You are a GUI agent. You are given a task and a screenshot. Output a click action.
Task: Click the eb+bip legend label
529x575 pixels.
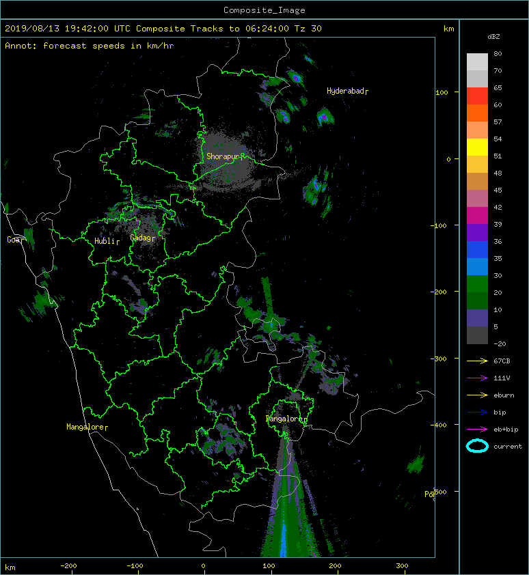(x=506, y=429)
